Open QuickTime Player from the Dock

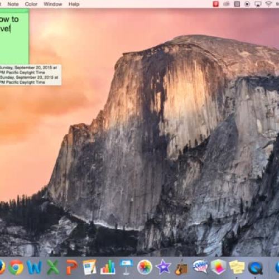click(256, 268)
